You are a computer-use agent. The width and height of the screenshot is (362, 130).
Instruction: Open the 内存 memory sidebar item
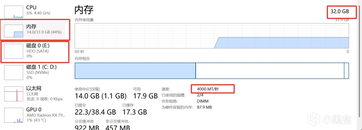click(x=42, y=29)
